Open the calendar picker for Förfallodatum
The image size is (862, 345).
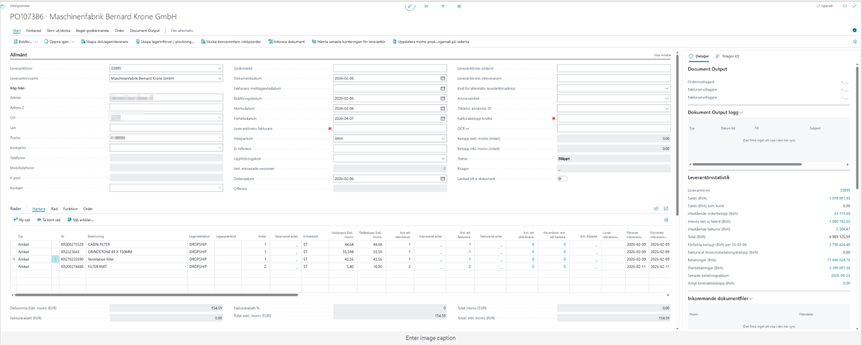point(443,118)
